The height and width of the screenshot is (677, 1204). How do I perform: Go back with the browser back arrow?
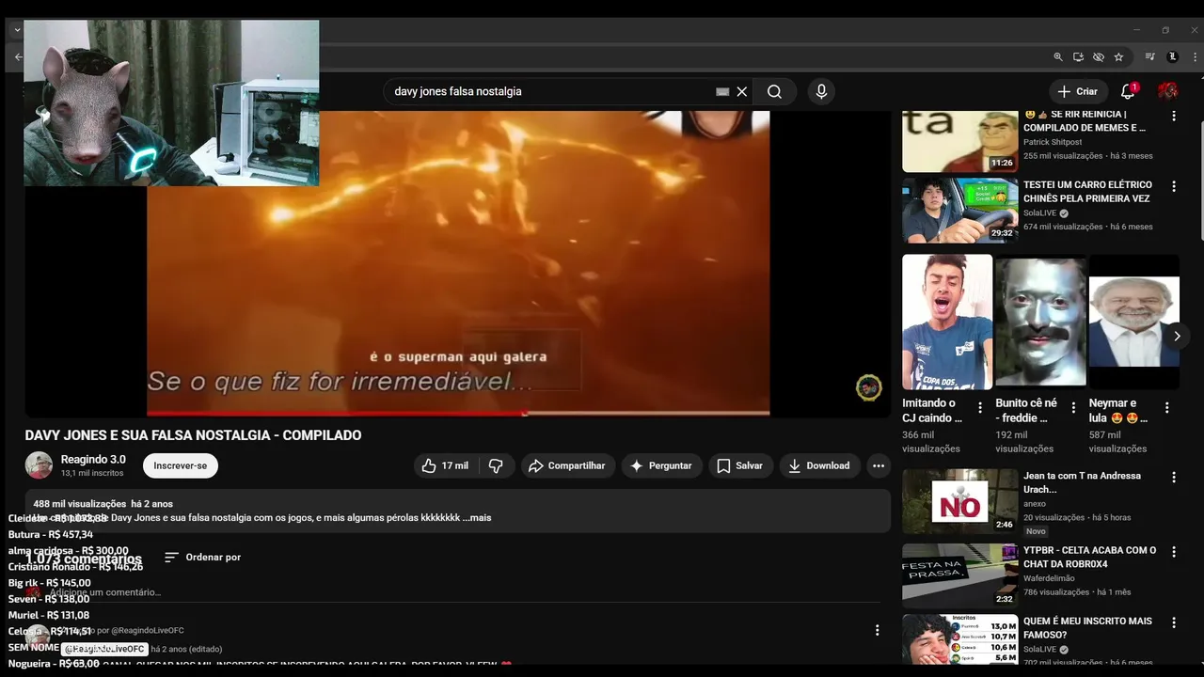point(18,57)
